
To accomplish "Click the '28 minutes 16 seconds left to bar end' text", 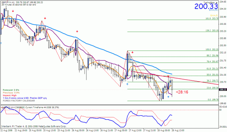I will pyautogui.click(x=19, y=5).
